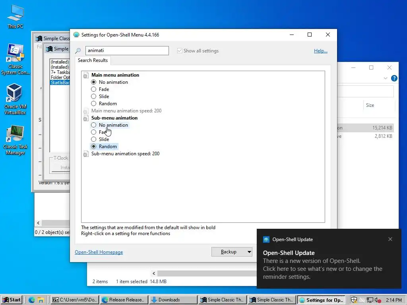Switch to first Simple Classic Theme taskbar button
This screenshot has height=305, width=407.
222,300
